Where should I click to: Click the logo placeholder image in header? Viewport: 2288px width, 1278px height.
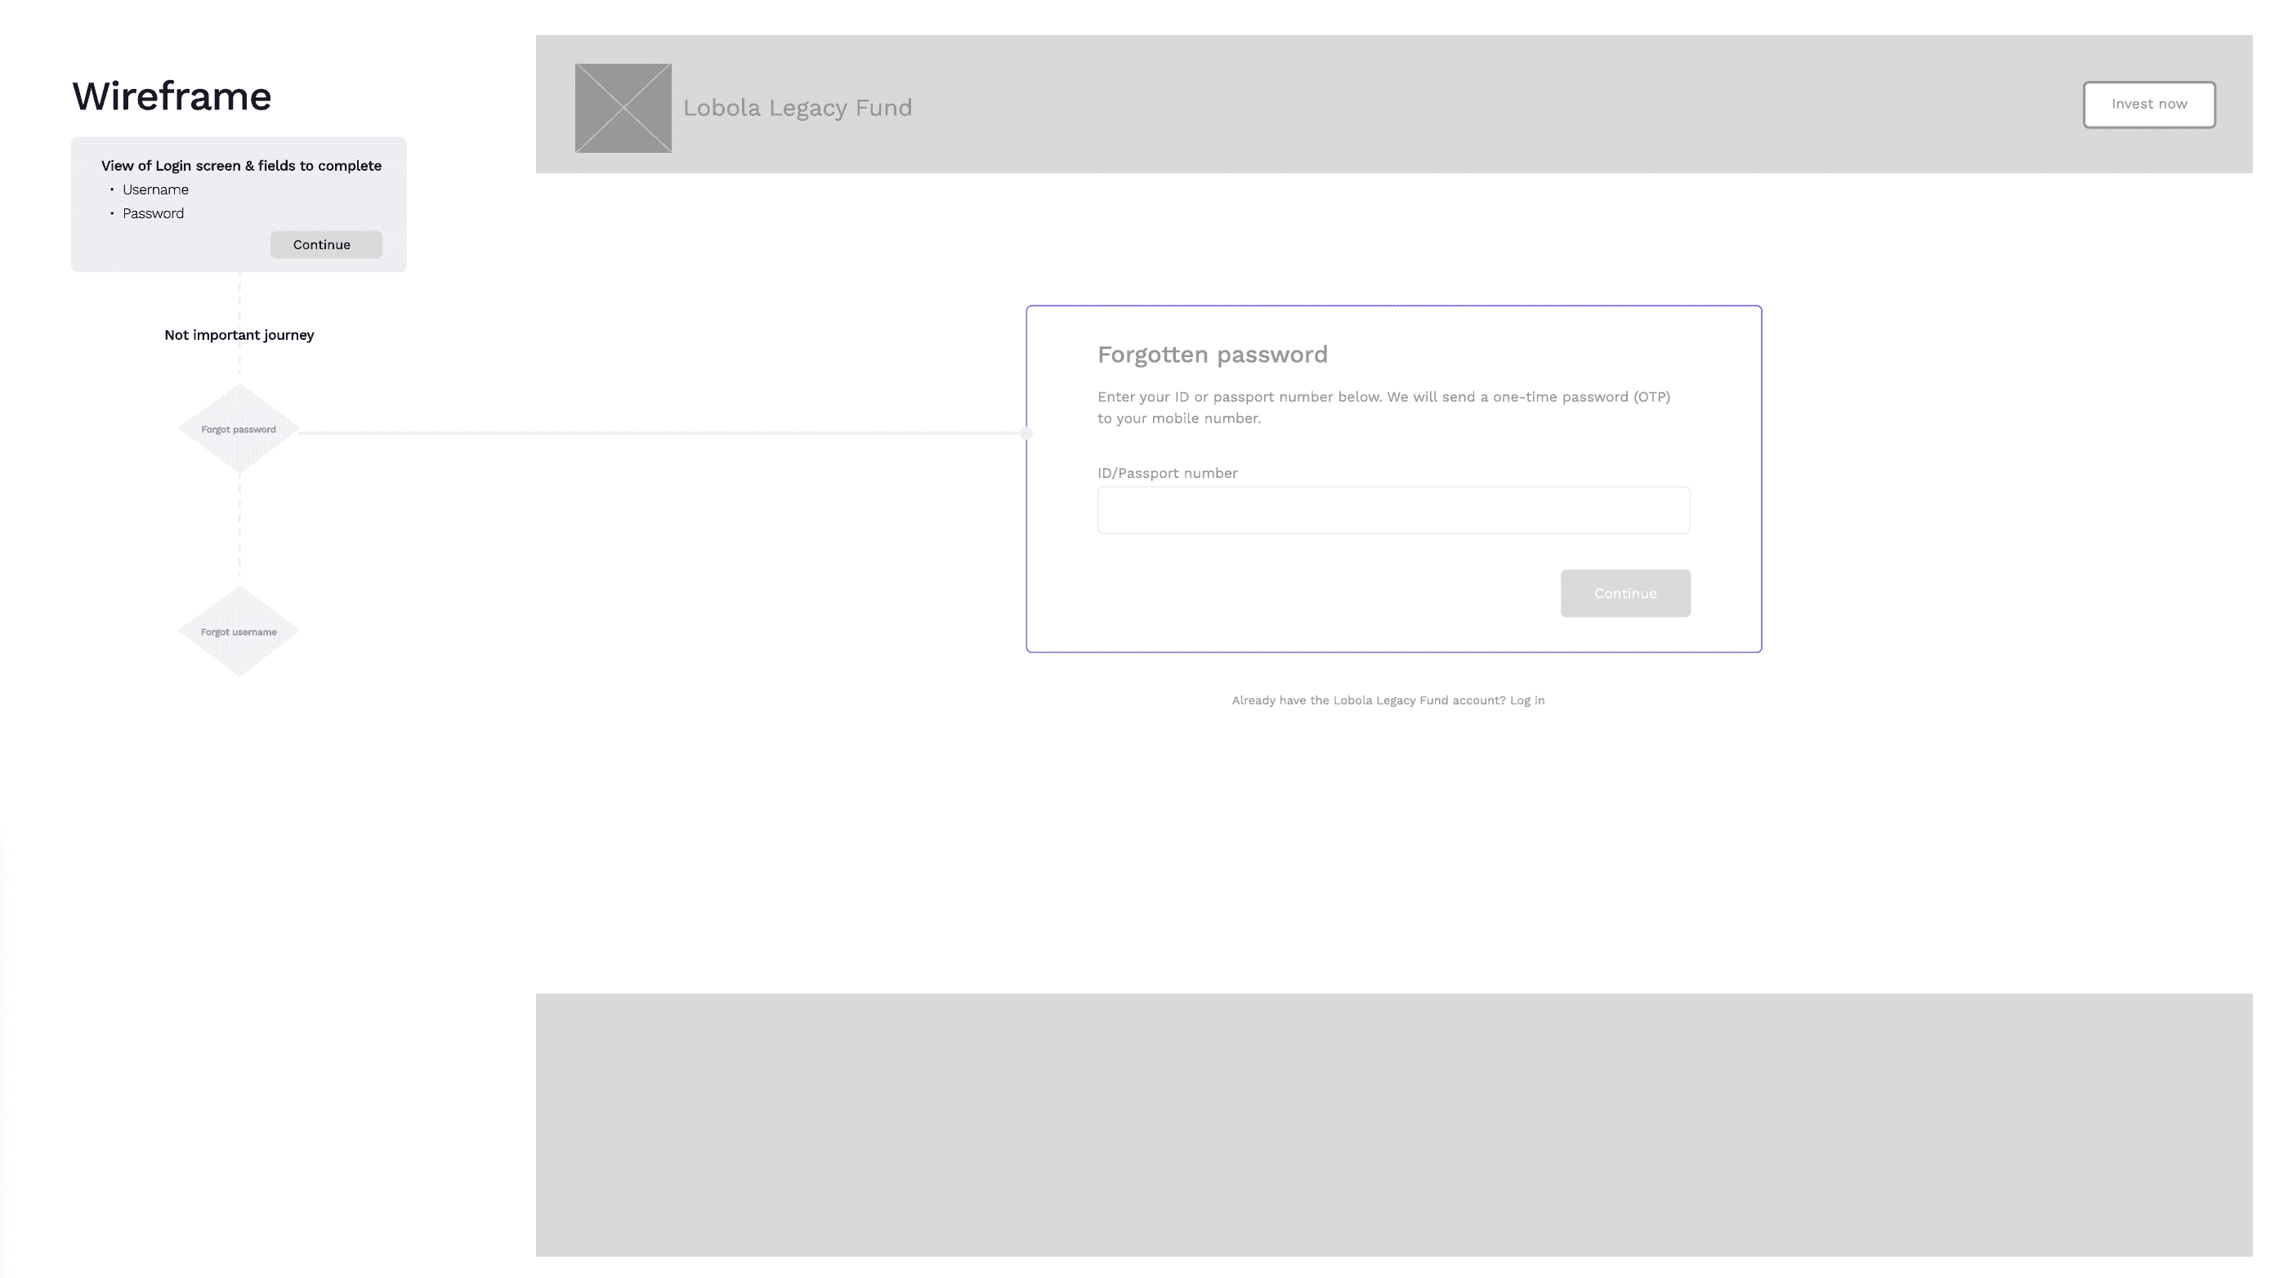click(623, 108)
